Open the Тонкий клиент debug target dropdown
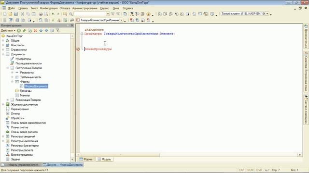The width and height of the screenshot is (309, 173). pos(267,14)
